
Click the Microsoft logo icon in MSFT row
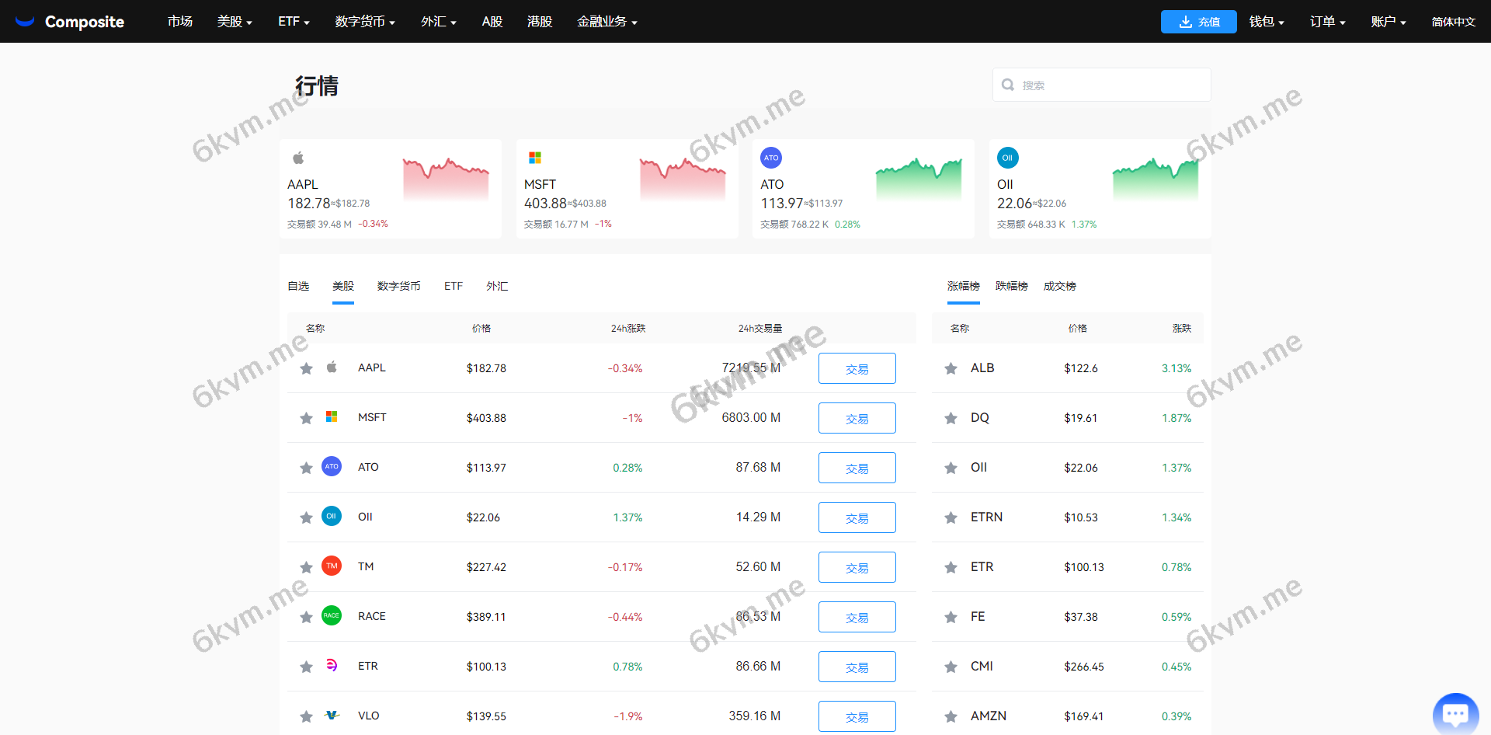[x=332, y=417]
